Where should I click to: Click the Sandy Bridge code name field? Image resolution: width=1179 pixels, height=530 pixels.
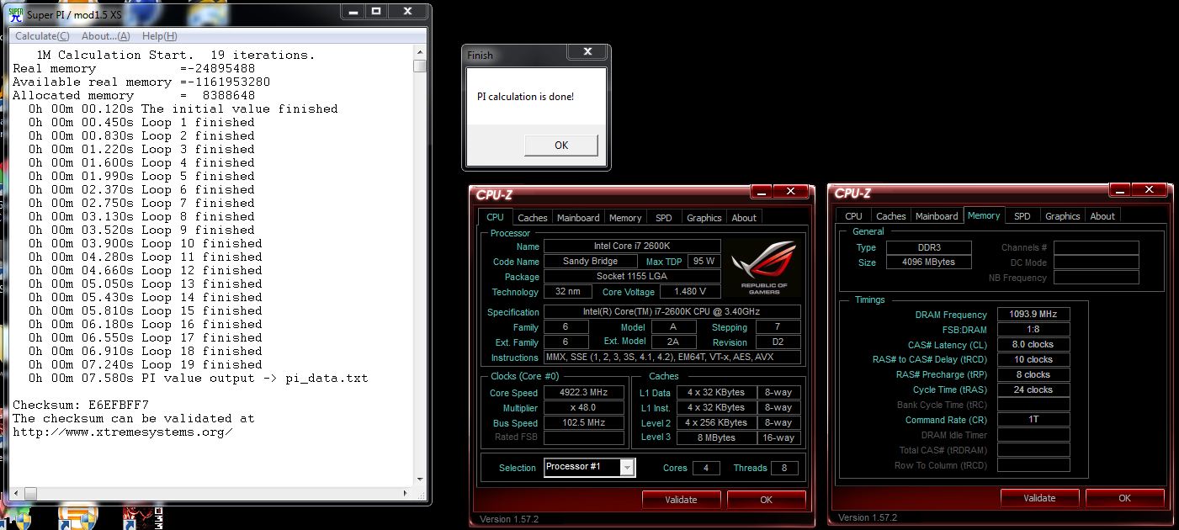(x=590, y=261)
